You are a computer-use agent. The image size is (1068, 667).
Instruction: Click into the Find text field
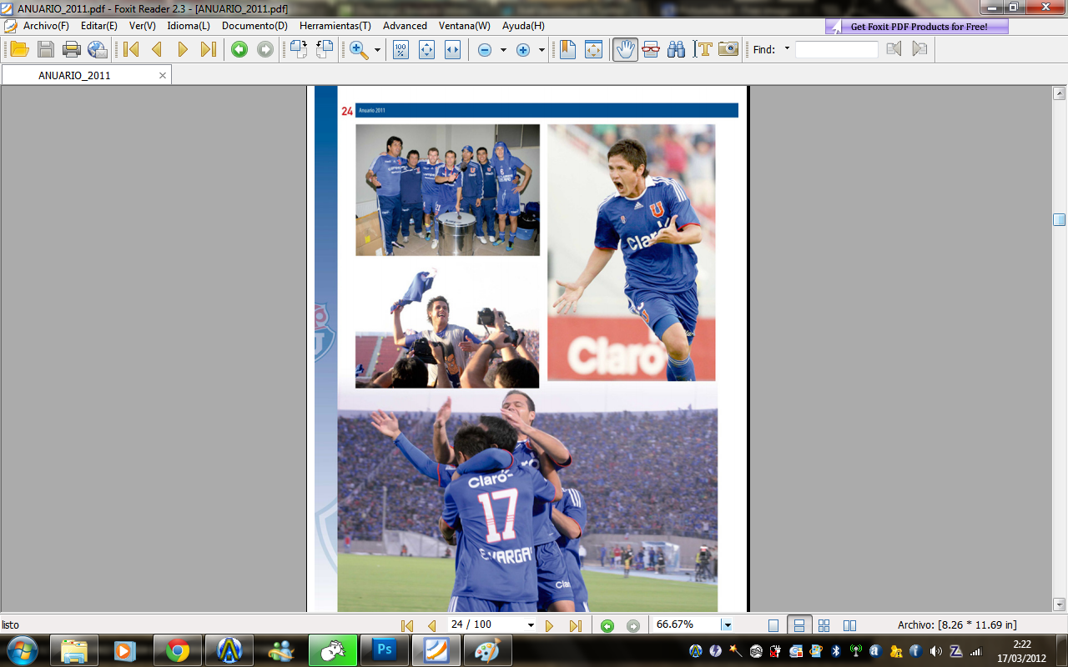[836, 49]
